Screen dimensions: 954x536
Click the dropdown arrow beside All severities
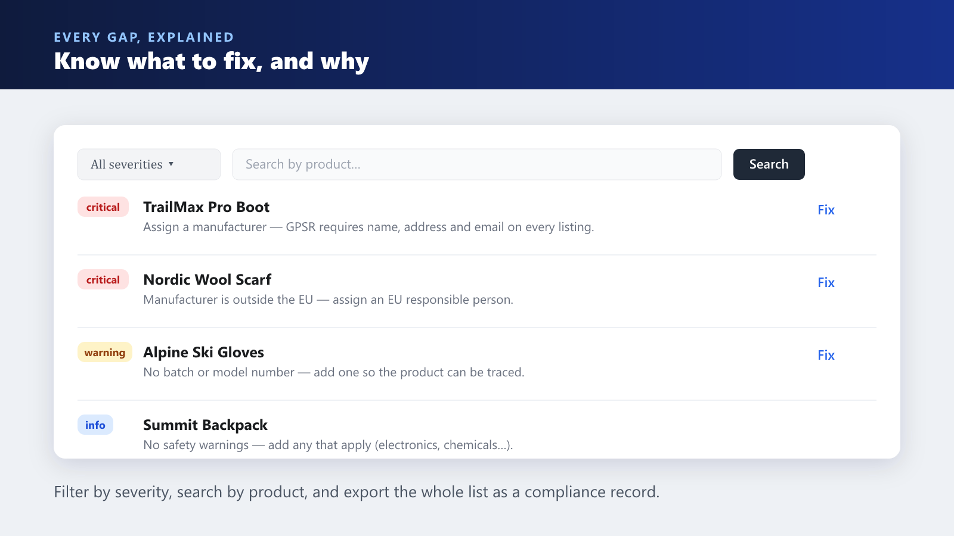[171, 164]
